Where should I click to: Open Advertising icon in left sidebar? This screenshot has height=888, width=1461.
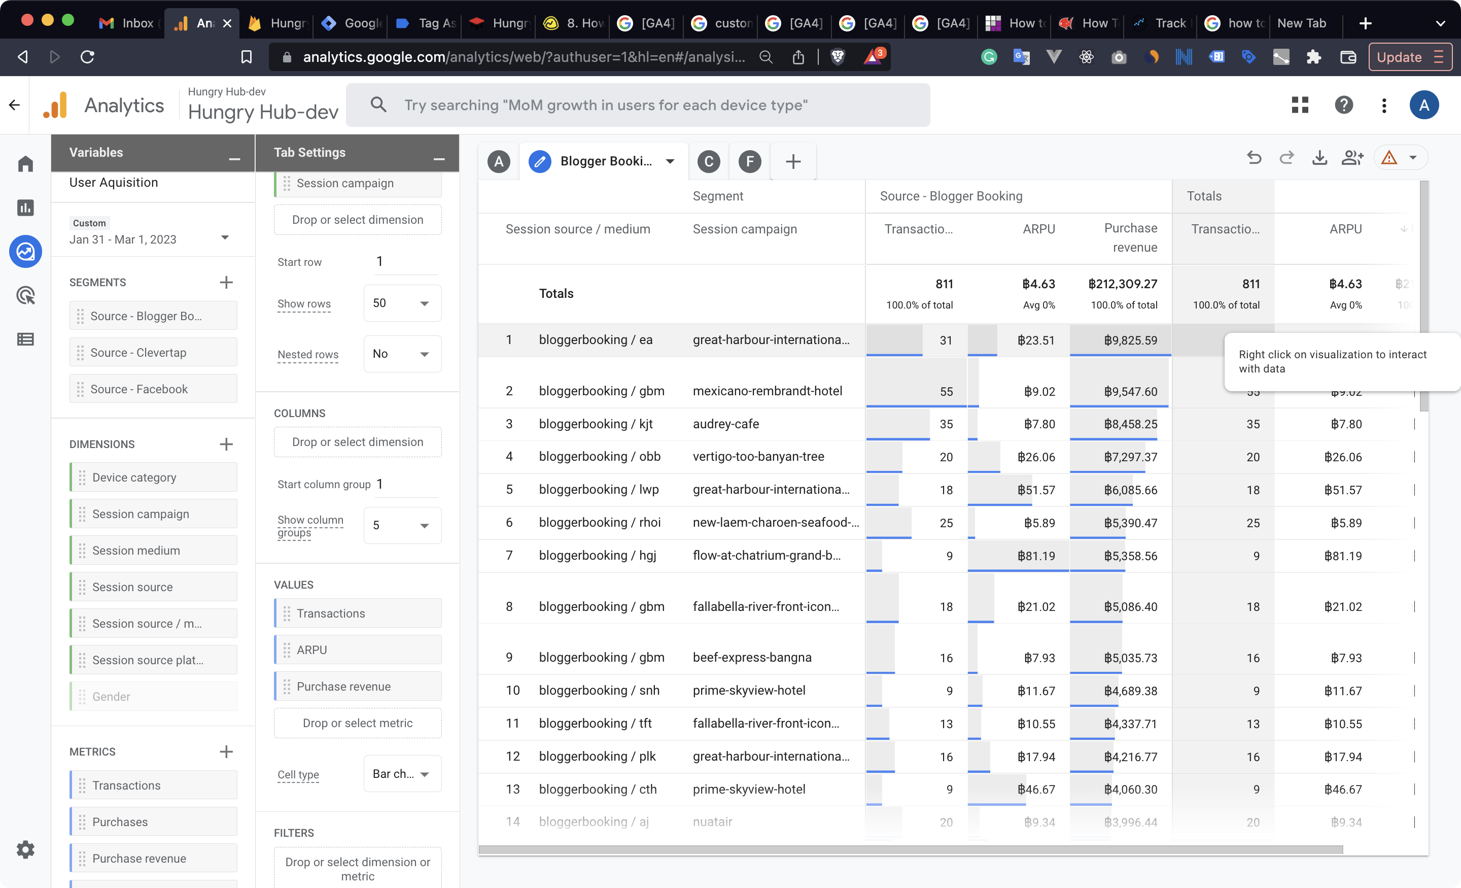(x=25, y=295)
